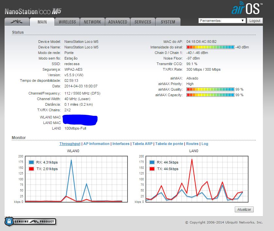Image resolution: width=274 pixels, height=231 pixels.
Task: Click the Genuine Product badge
Action: [x=30, y=222]
